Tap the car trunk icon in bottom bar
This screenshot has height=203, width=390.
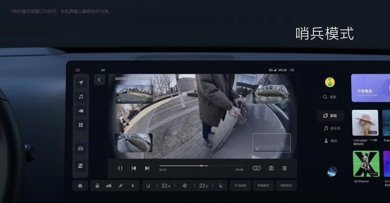tap(109, 186)
